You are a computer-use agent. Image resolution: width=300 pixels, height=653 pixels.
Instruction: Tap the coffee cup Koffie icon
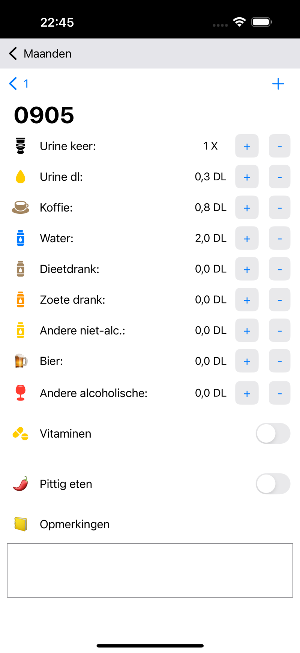(x=21, y=207)
